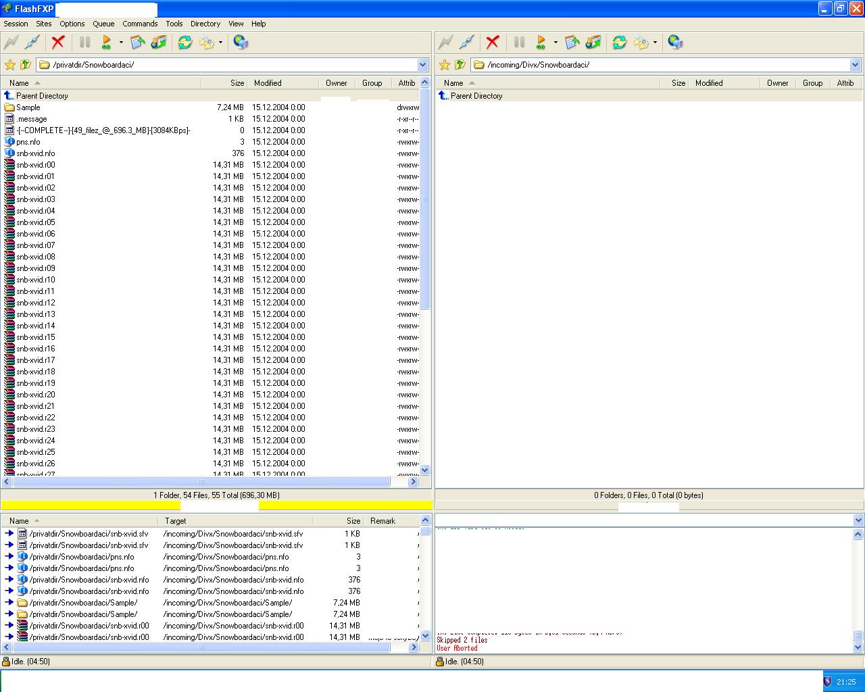Go up one folder in right pane

click(x=460, y=65)
